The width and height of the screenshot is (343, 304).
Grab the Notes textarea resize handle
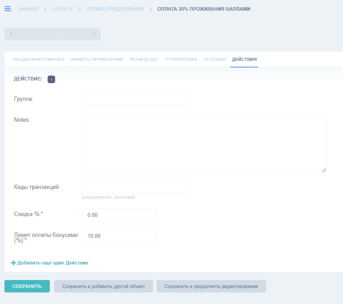pos(324,171)
